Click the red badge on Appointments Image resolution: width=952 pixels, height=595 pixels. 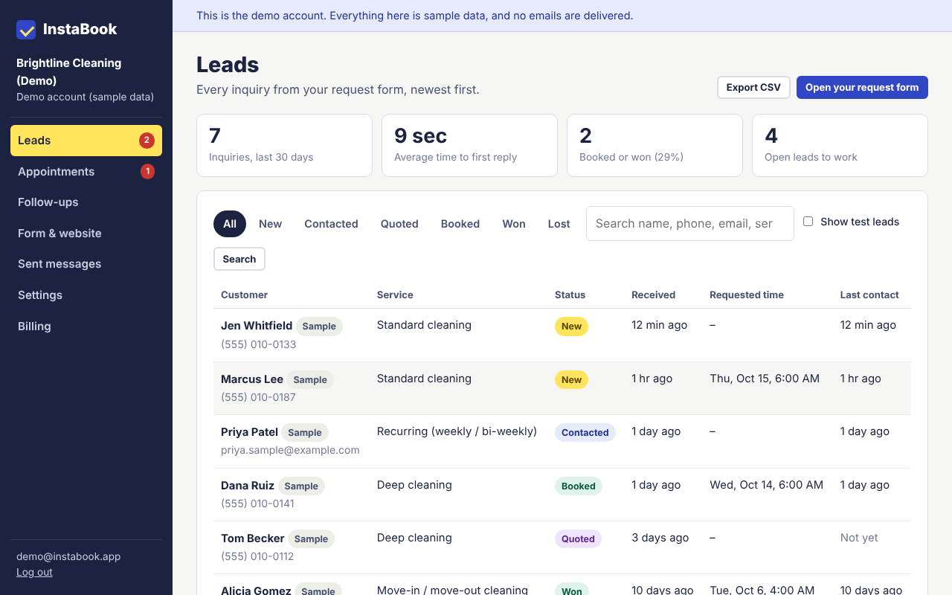point(147,172)
